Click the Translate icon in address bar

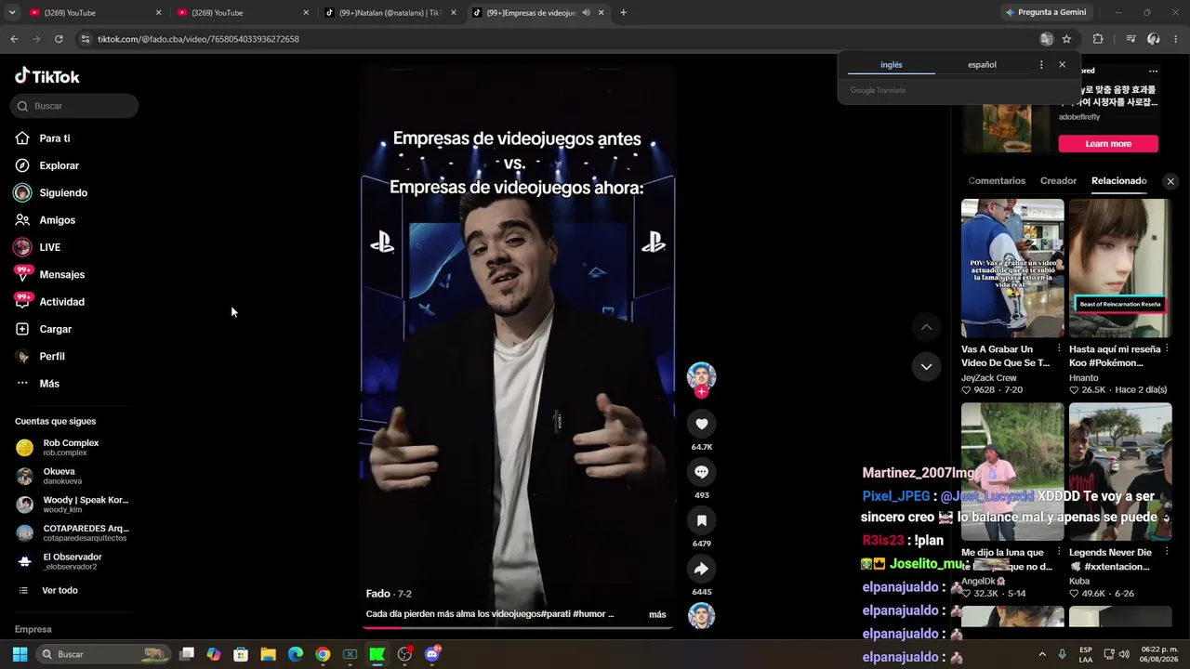click(1047, 39)
